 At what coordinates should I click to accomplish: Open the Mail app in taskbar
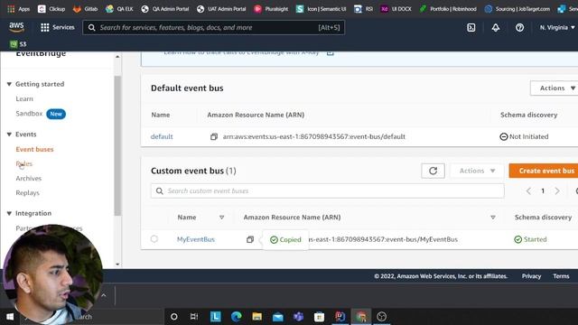[x=277, y=317]
